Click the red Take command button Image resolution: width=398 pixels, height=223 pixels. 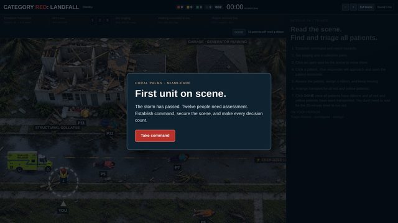click(x=155, y=136)
